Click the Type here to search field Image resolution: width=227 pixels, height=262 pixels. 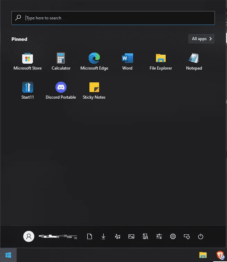pos(113,18)
